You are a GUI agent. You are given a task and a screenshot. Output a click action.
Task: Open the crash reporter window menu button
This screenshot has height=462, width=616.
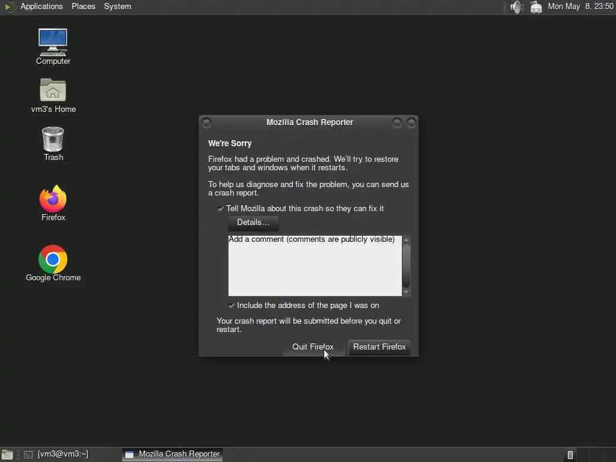[207, 123]
